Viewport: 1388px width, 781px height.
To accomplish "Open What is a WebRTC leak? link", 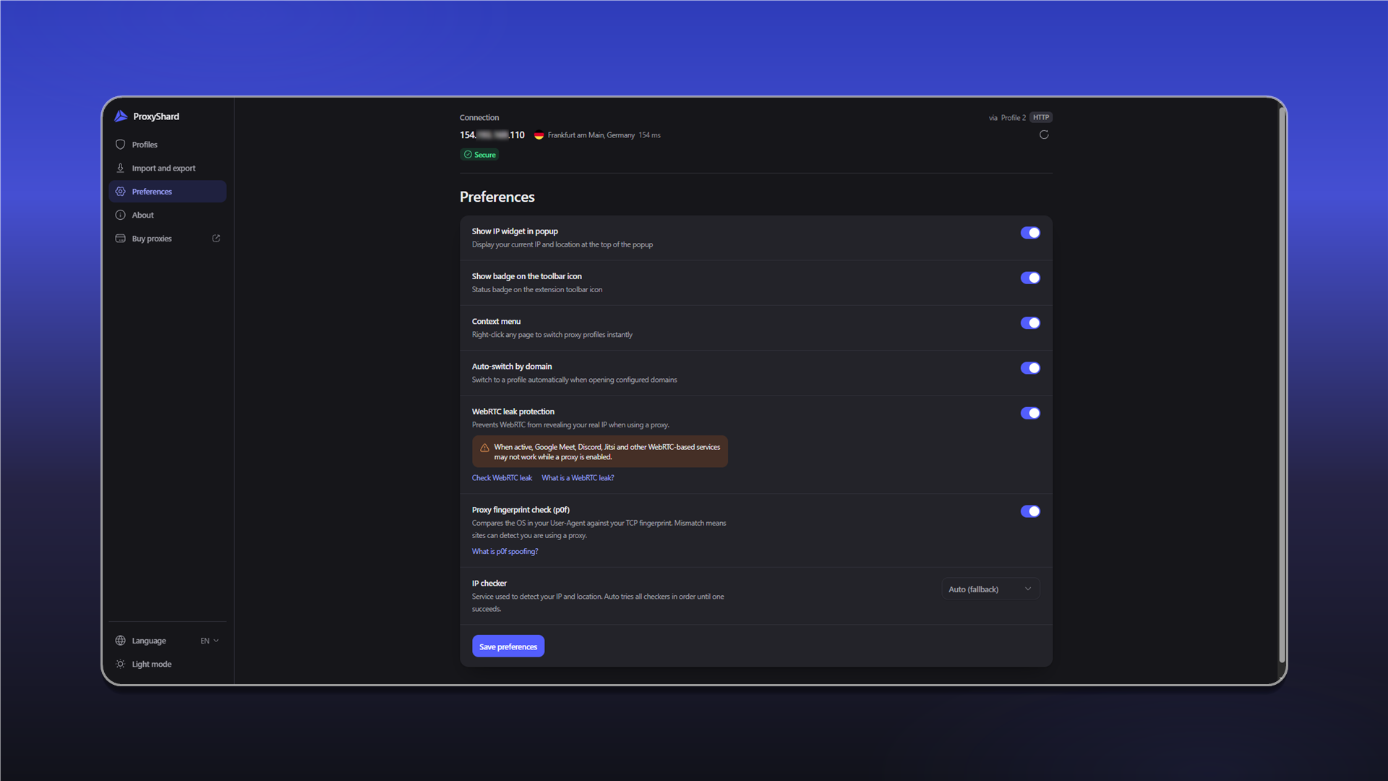I will (x=578, y=478).
